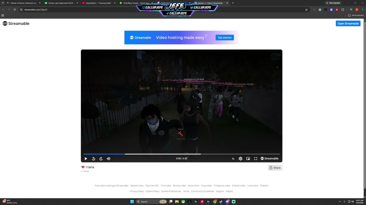Open the Privacy Policy link
This screenshot has width=366, height=205.
[137, 191]
